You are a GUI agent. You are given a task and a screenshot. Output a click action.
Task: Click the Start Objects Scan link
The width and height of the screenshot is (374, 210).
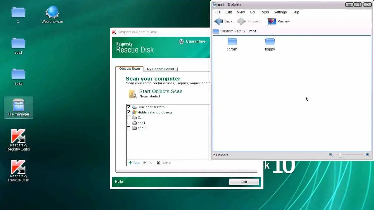[x=161, y=91]
